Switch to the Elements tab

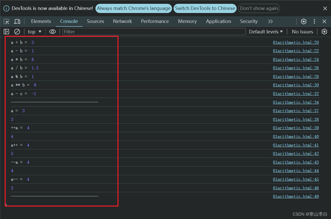41,21
